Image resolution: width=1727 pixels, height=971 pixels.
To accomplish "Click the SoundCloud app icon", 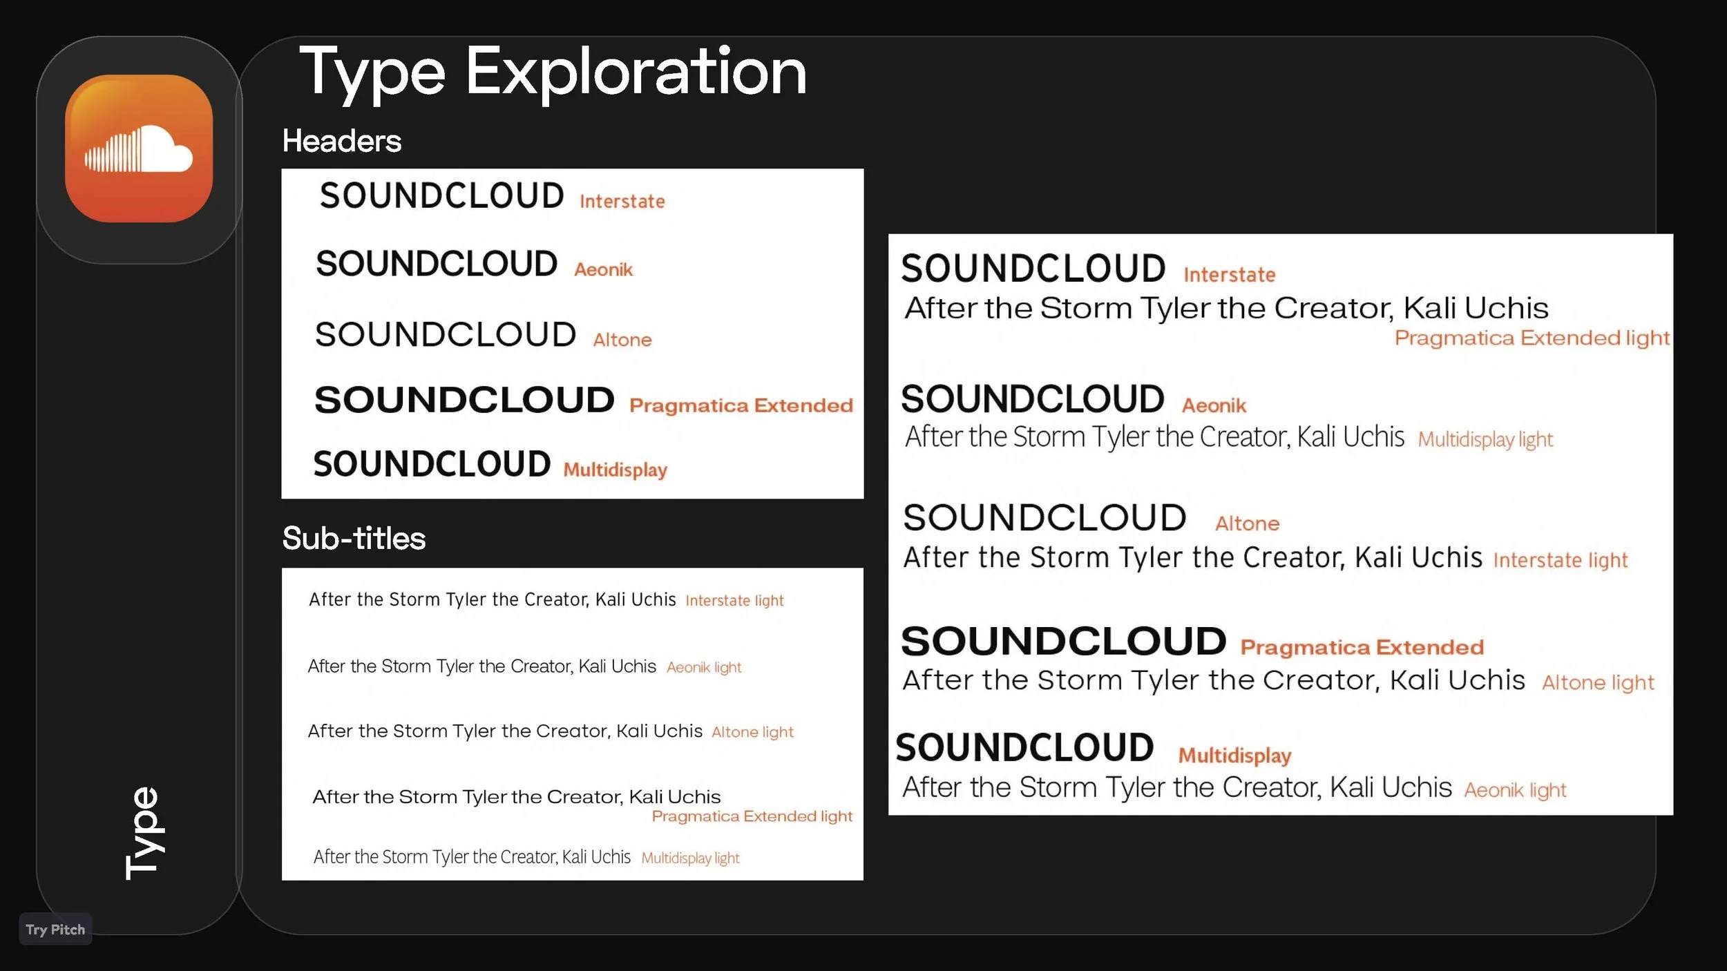I will pyautogui.click(x=138, y=148).
